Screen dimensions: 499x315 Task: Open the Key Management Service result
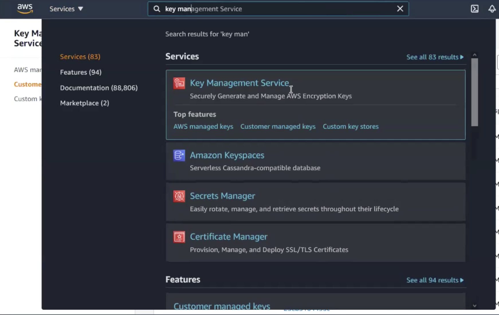(x=239, y=83)
